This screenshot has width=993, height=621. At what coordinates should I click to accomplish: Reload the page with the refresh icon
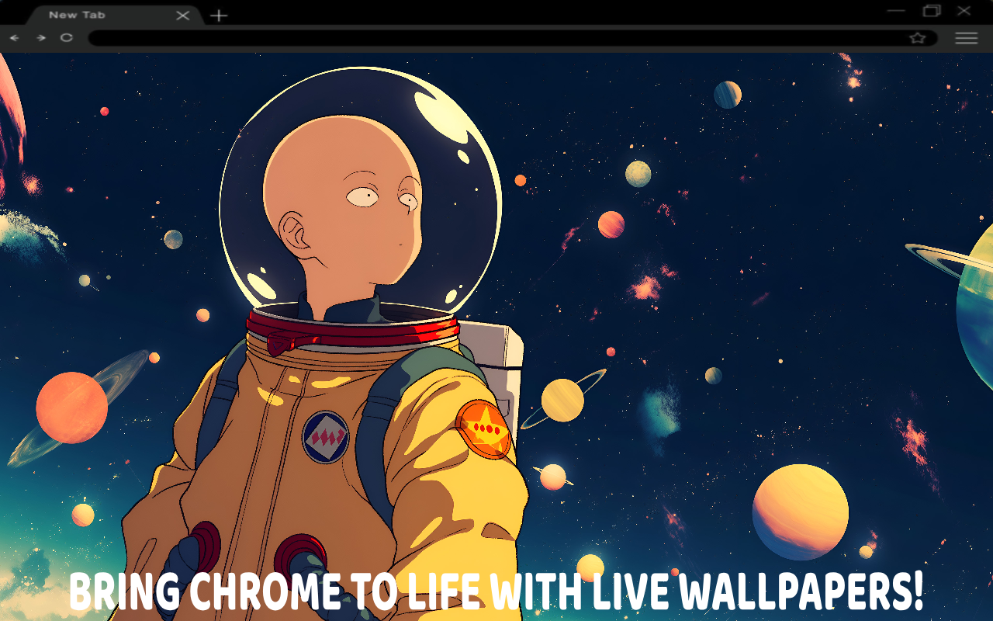67,37
